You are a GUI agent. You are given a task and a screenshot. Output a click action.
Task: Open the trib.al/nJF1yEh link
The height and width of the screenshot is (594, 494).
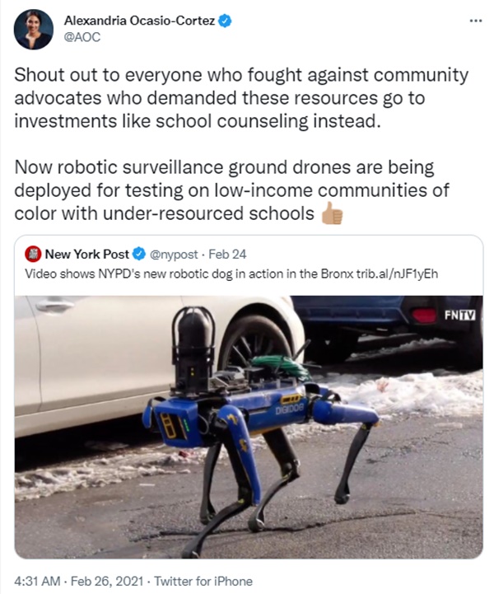tap(397, 274)
